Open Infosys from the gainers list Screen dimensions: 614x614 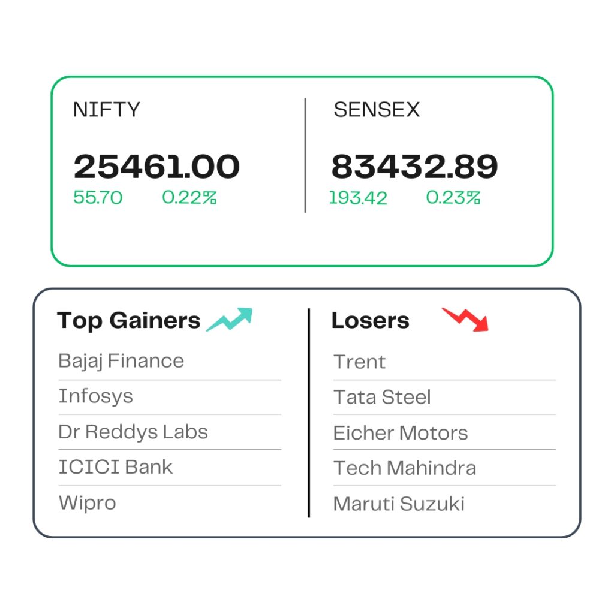tap(95, 396)
